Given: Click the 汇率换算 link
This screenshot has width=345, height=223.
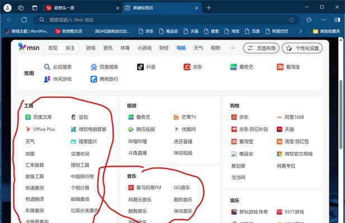Looking at the screenshot, I should pyautogui.click(x=35, y=165).
